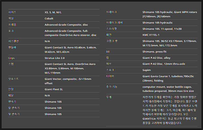The height and width of the screenshot is (130, 203).
Task: Click the '싯포스트' label
Action: 13,79
